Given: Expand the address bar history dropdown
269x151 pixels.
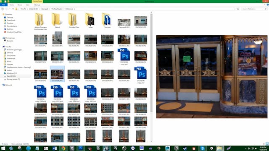Looking at the screenshot, I should coord(235,9).
